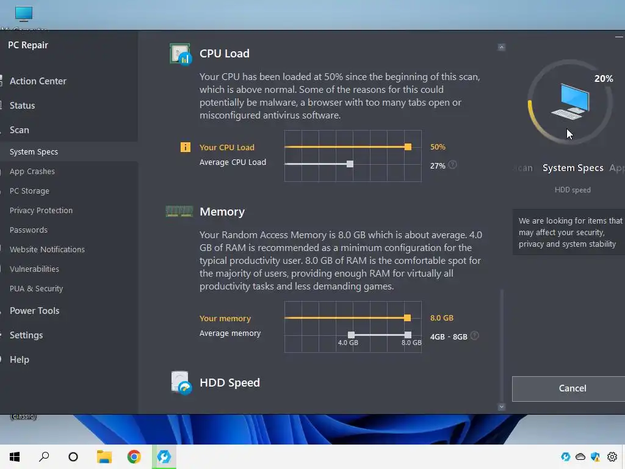Open File Explorer from taskbar
This screenshot has width=625, height=469.
104,457
